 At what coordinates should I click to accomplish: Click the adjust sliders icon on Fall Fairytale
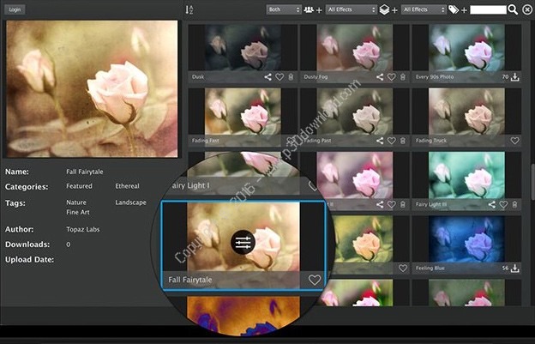coord(243,243)
